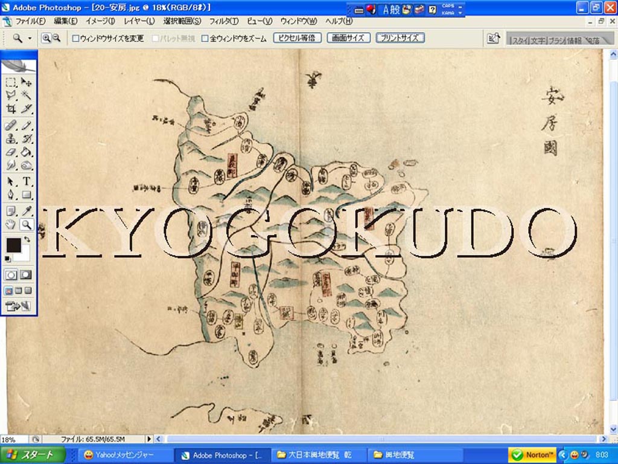
Task: Open the zoom tool preset picker arrow
Action: [30, 38]
